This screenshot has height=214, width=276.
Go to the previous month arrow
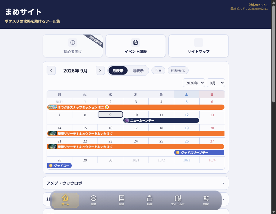coord(51,70)
